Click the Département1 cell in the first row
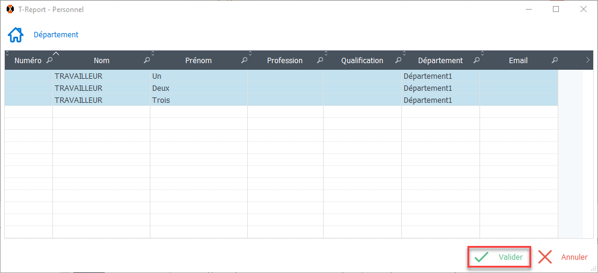The height and width of the screenshot is (273, 598). click(427, 76)
